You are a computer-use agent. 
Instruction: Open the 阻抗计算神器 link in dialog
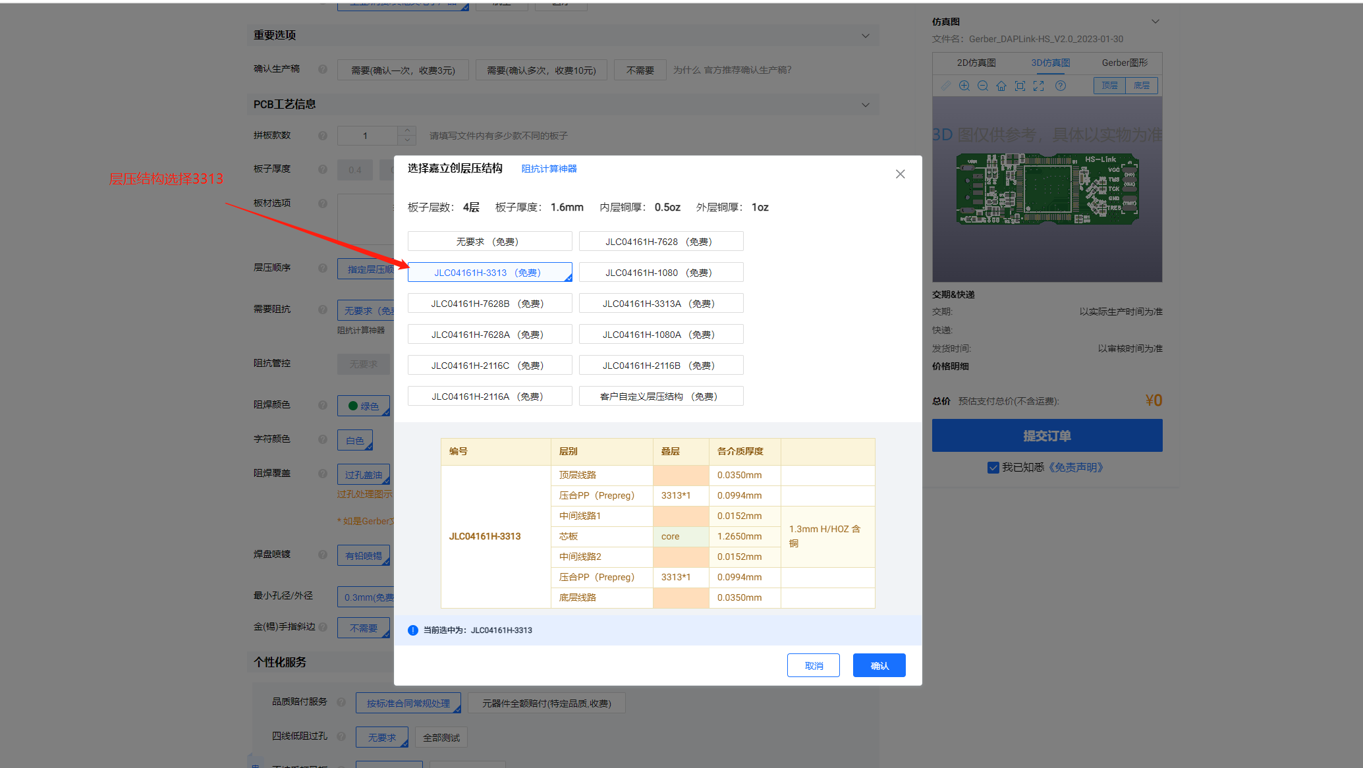[x=549, y=169]
